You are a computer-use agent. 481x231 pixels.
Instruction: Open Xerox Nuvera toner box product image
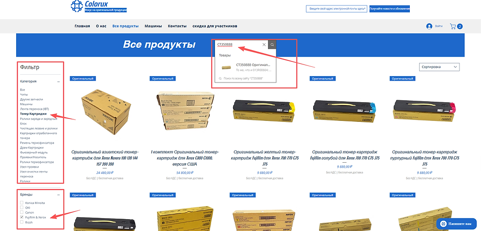point(106,113)
